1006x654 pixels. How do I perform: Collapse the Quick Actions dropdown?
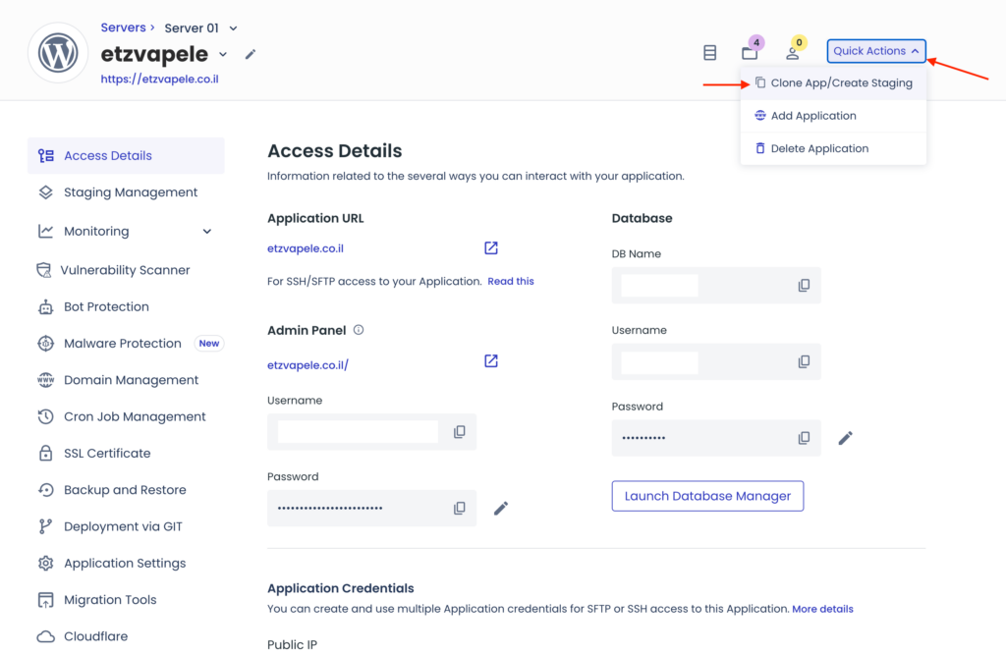click(876, 51)
